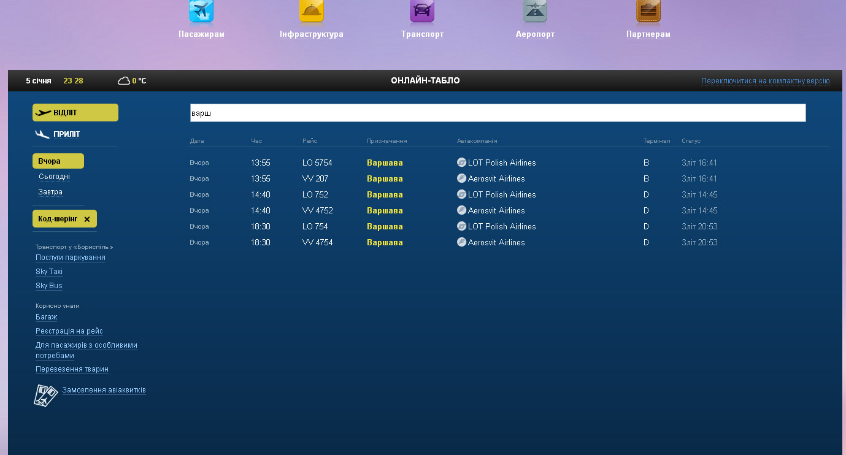The image size is (846, 455).
Task: Click LOT Polish Airlines logo for flight LO 5754
Action: [x=462, y=162]
